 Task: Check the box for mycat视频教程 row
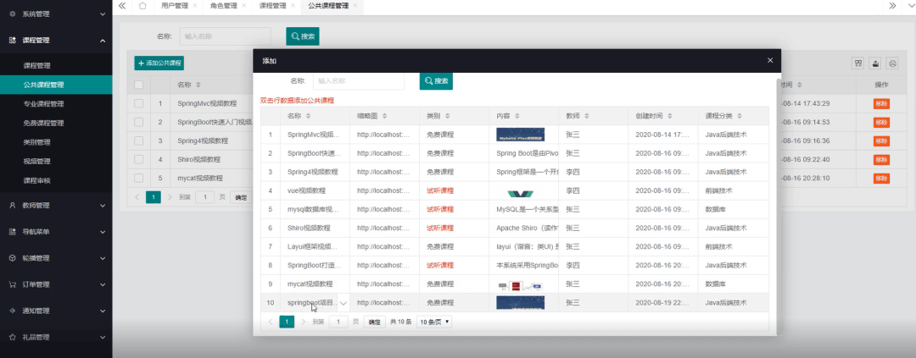coord(138,178)
